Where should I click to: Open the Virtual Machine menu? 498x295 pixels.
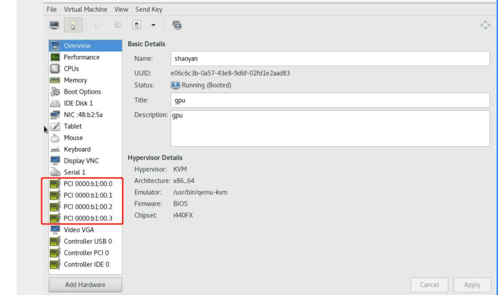(85, 9)
